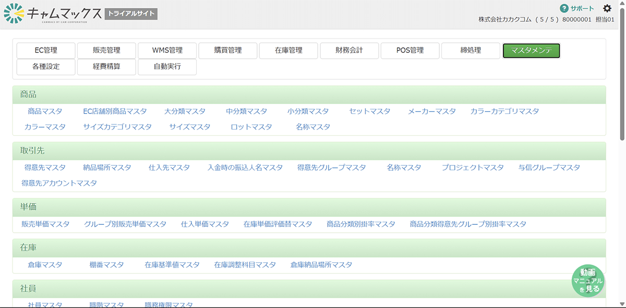Click the settings gear icon
626x308 pixels.
[x=607, y=8]
